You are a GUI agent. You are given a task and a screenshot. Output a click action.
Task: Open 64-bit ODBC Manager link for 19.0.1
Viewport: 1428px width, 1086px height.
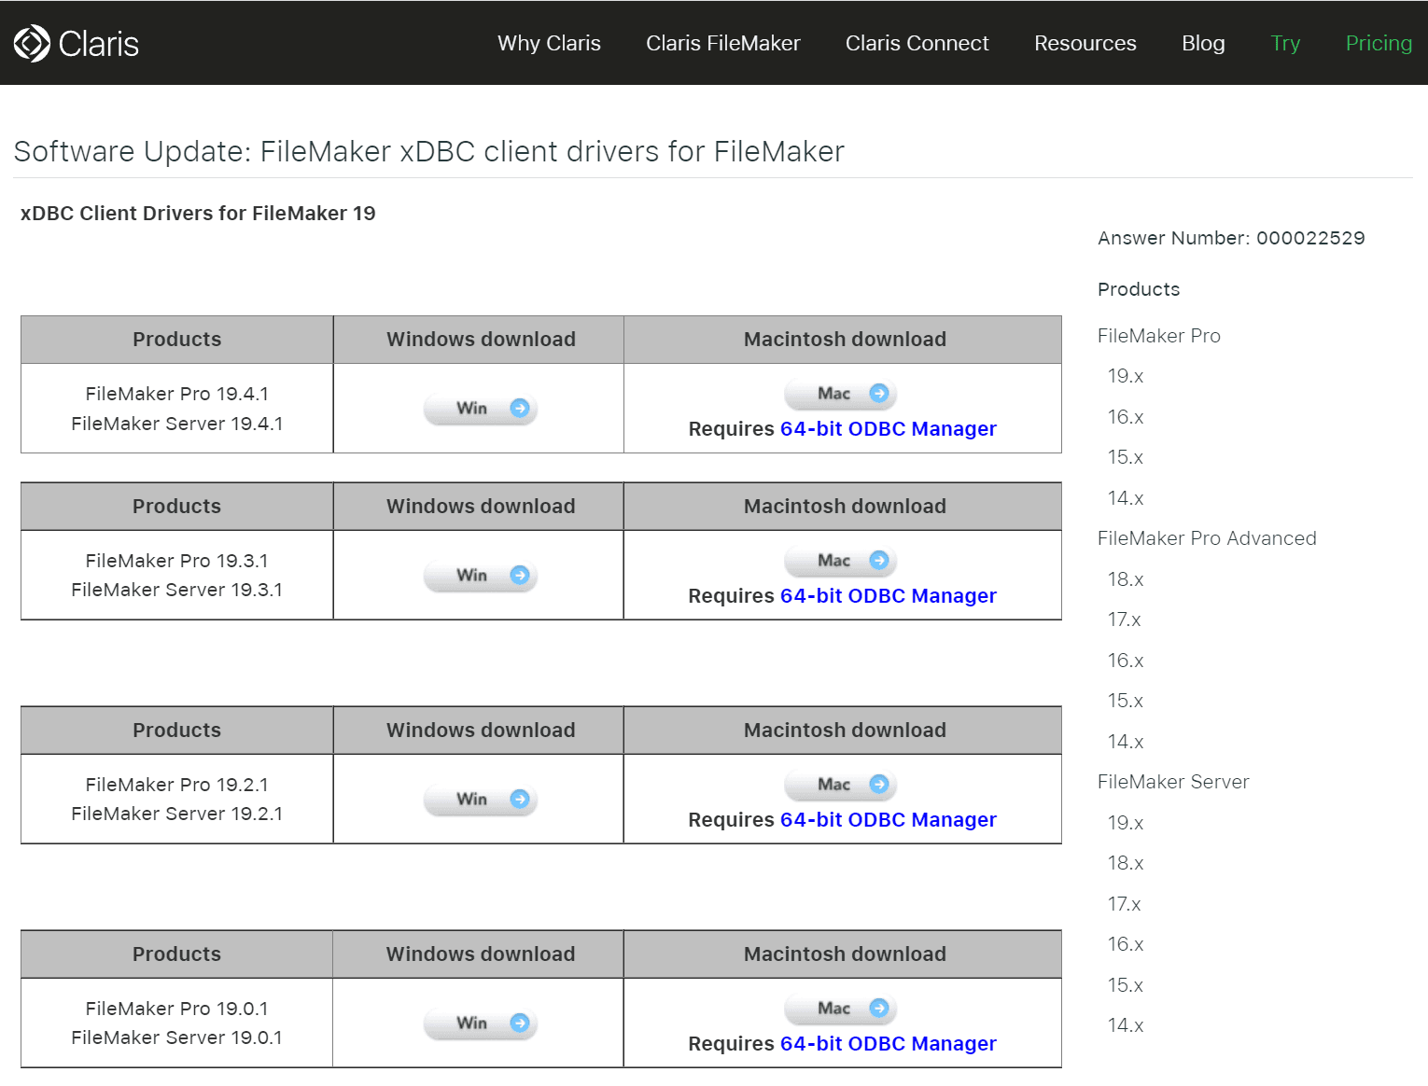point(889,1044)
